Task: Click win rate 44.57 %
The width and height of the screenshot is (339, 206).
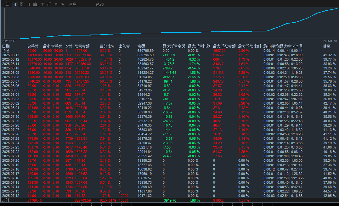Action: click(x=330, y=191)
